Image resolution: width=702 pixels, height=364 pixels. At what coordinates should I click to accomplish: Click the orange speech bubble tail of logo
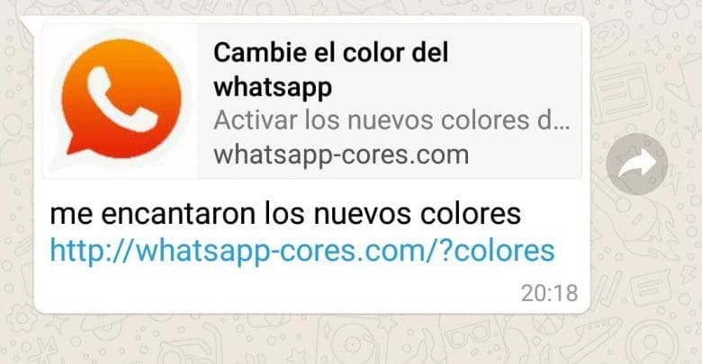(x=76, y=144)
